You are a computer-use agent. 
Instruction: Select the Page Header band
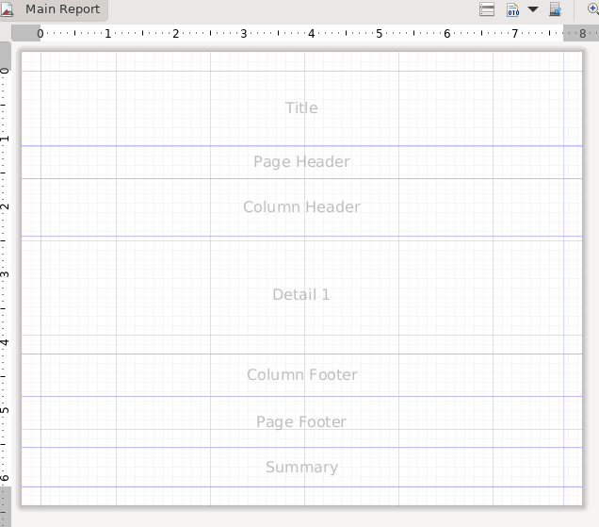coord(301,161)
